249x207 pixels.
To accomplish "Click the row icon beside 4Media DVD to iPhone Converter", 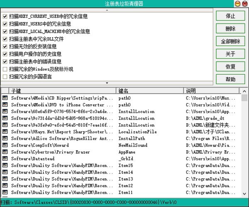I will point(5,104).
